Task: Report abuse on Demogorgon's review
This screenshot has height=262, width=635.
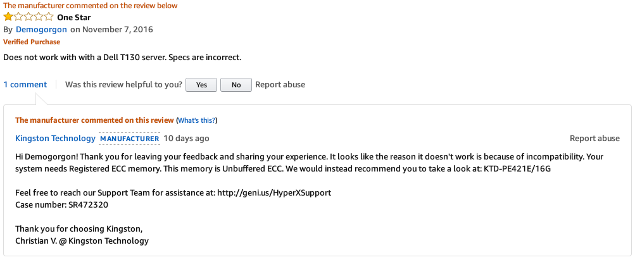Action: tap(280, 84)
